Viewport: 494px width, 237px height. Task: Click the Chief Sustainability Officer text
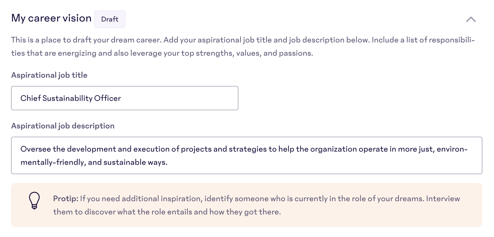(x=71, y=98)
